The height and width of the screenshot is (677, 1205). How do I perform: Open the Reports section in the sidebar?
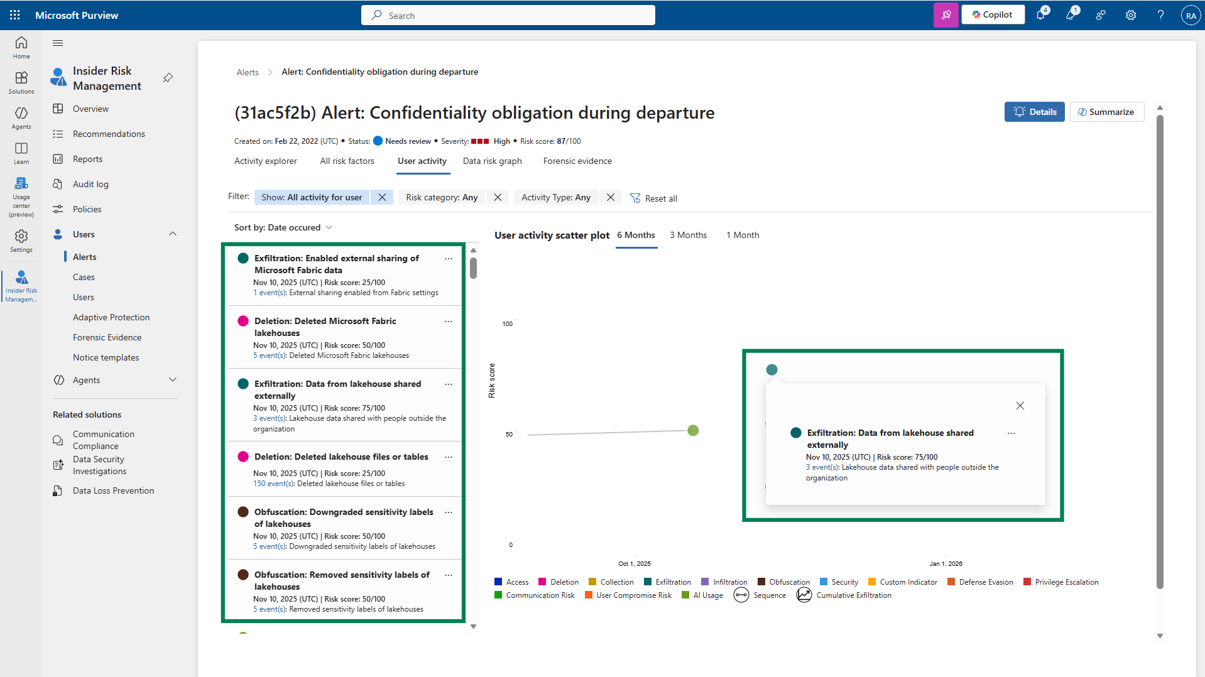86,158
